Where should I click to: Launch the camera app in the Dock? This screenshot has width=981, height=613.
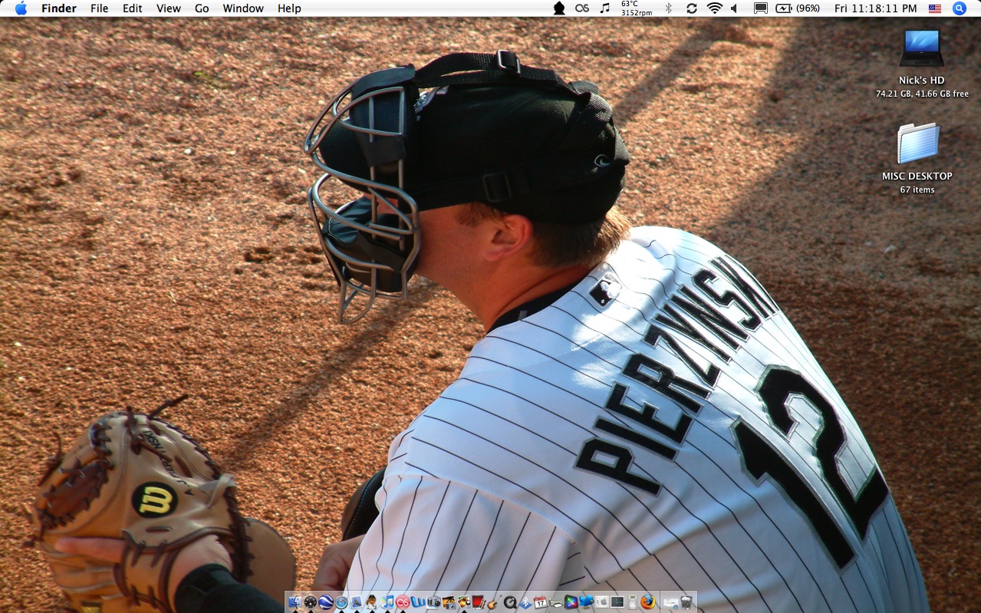[433, 602]
